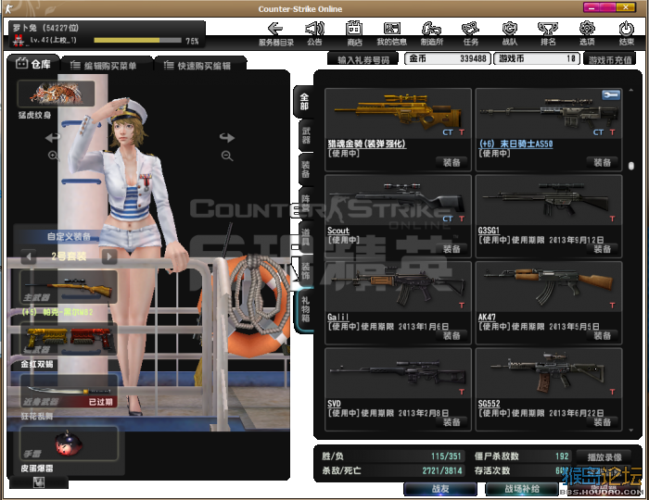Click the small icon below grenade slot
This screenshot has width=649, height=500.
coord(39,481)
